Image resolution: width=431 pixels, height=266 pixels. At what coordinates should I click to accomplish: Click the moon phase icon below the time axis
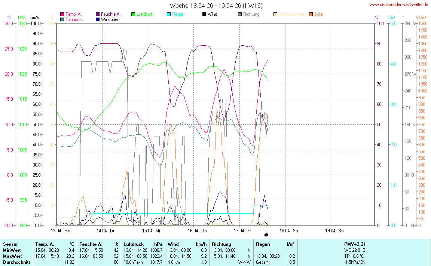pos(266,235)
